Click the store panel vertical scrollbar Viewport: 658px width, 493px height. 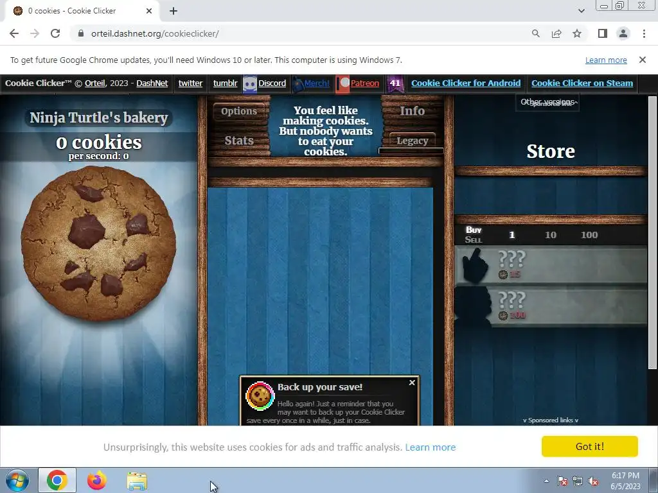652,232
